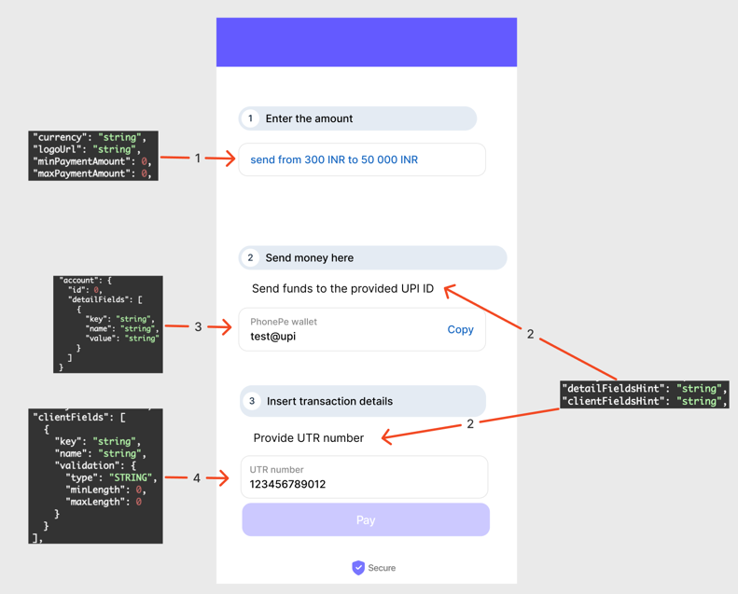
Task: Click the Send money here header
Action: tap(310, 257)
